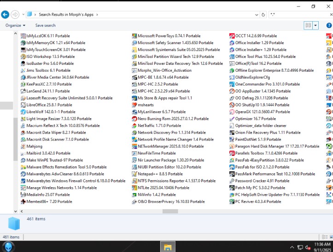Image resolution: width=333 pixels, height=252 pixels.
Task: Click the horizontal scrollbar left arrow
Action: (22, 211)
